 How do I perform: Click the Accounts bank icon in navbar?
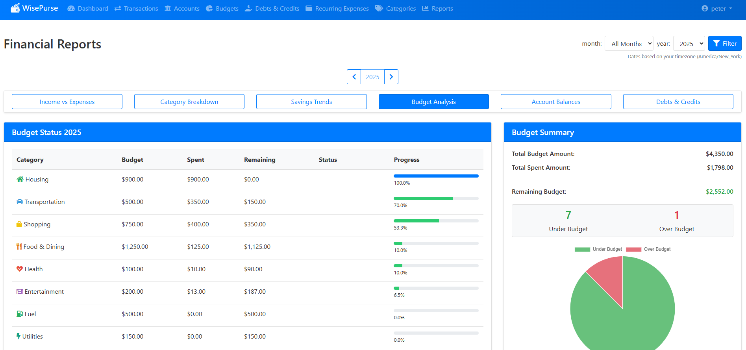coord(168,8)
